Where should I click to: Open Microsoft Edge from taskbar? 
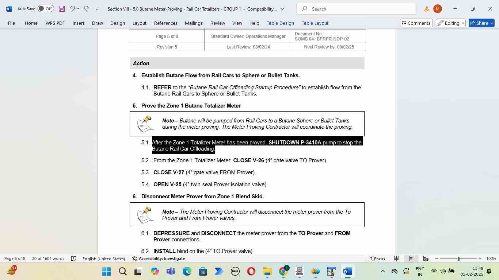pyautogui.click(x=187, y=272)
